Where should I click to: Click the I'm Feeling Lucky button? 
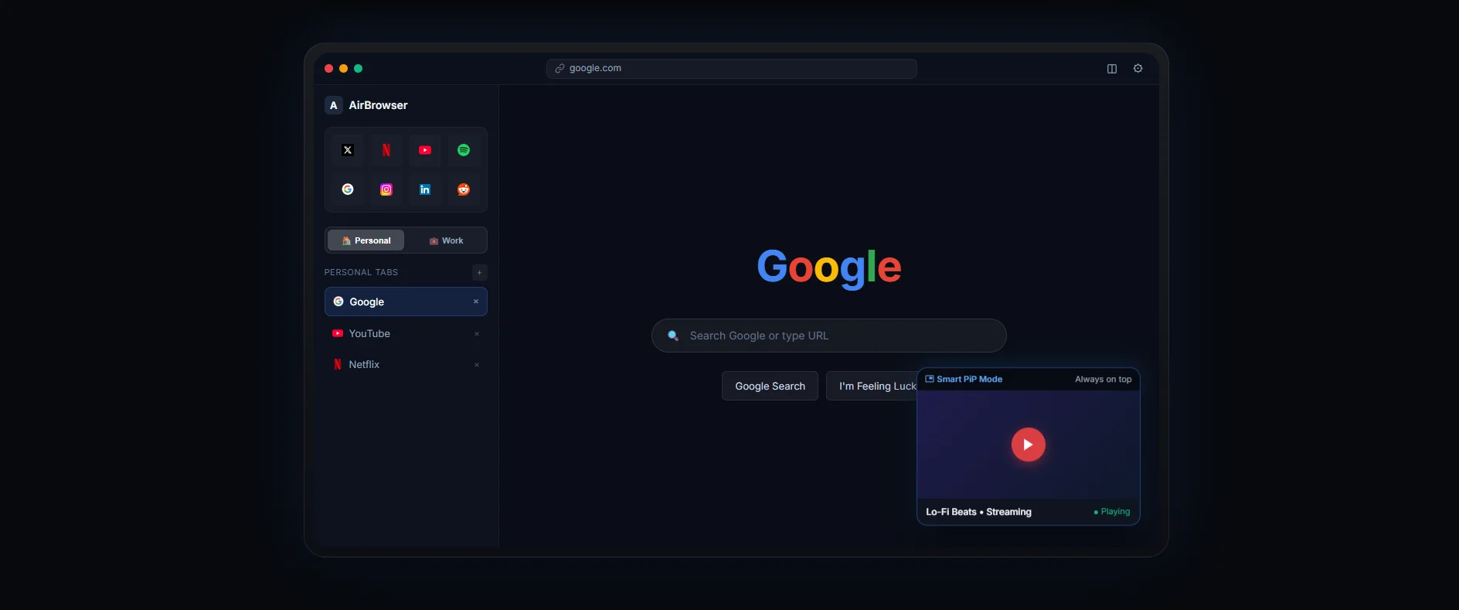coord(872,386)
